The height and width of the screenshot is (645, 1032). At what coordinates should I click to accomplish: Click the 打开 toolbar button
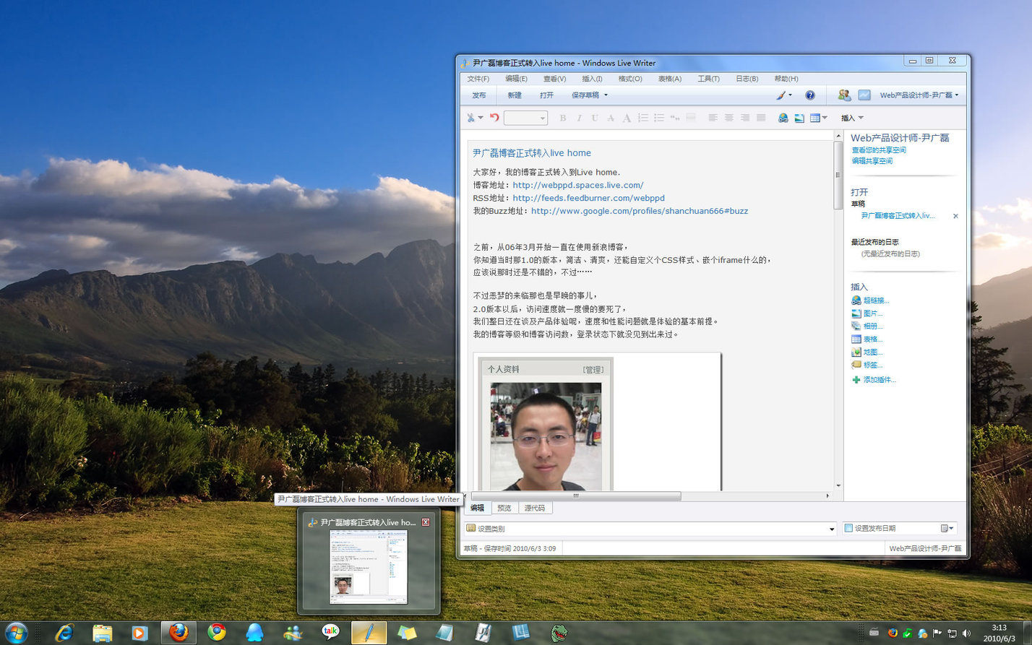[546, 95]
